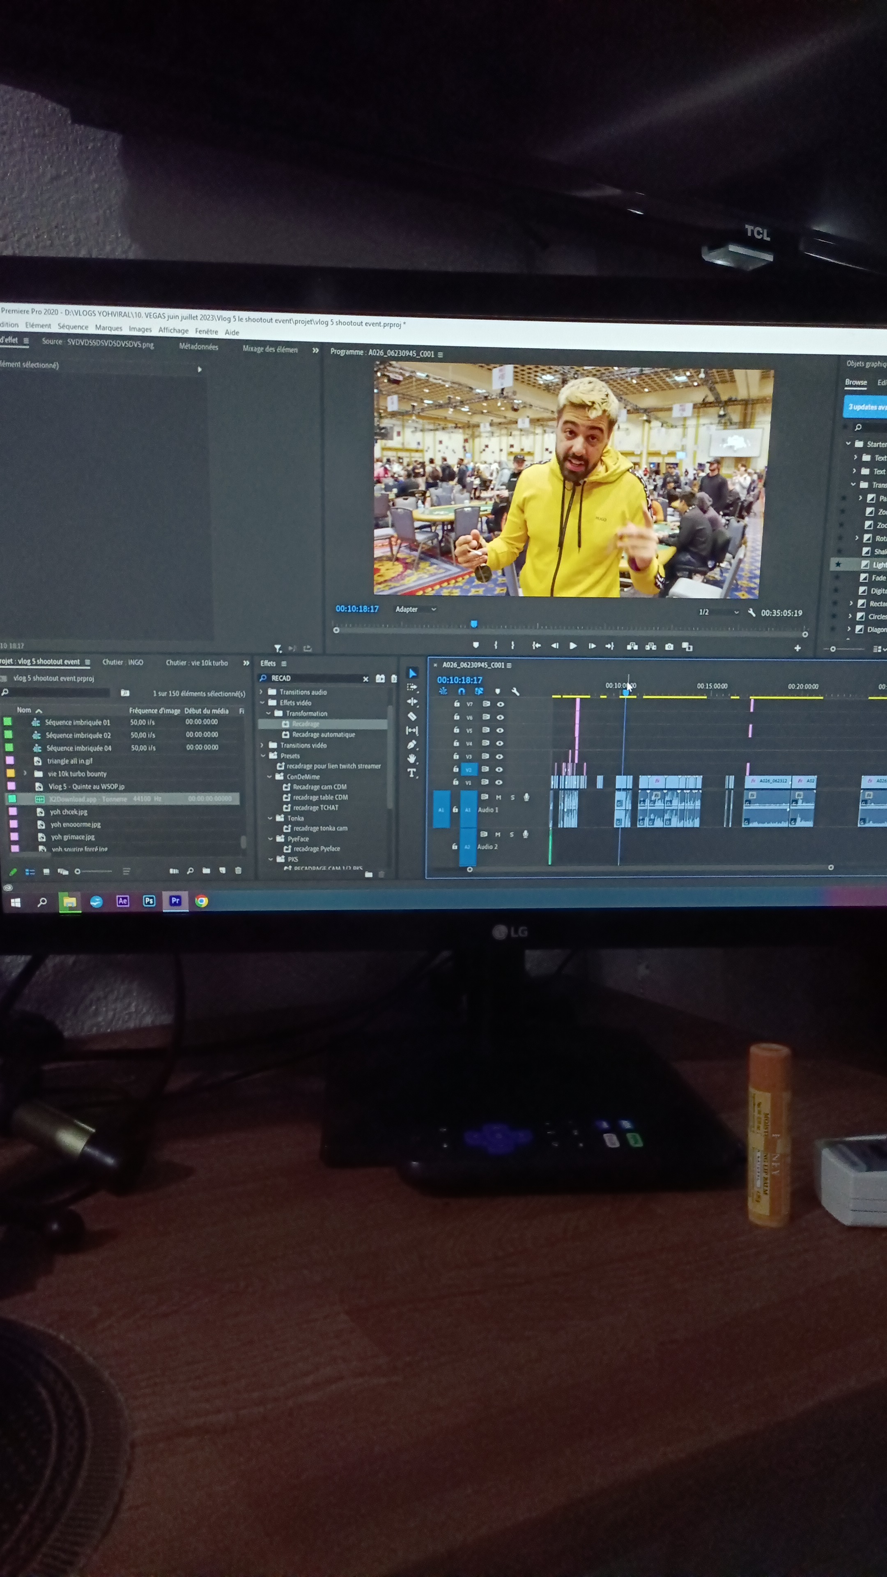Screen dimensions: 887x1577
Task: Step forward one frame in Program monitor
Action: (592, 646)
